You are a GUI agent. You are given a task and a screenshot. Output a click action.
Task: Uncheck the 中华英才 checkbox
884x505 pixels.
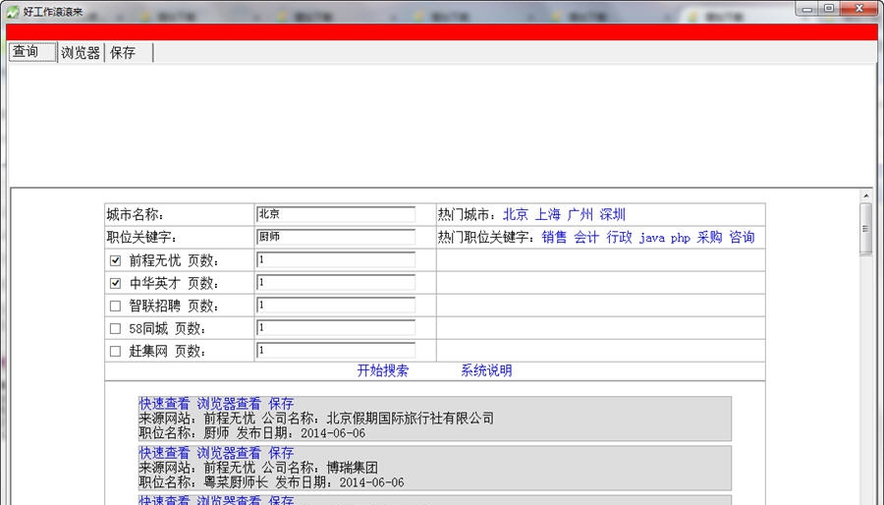pos(115,283)
